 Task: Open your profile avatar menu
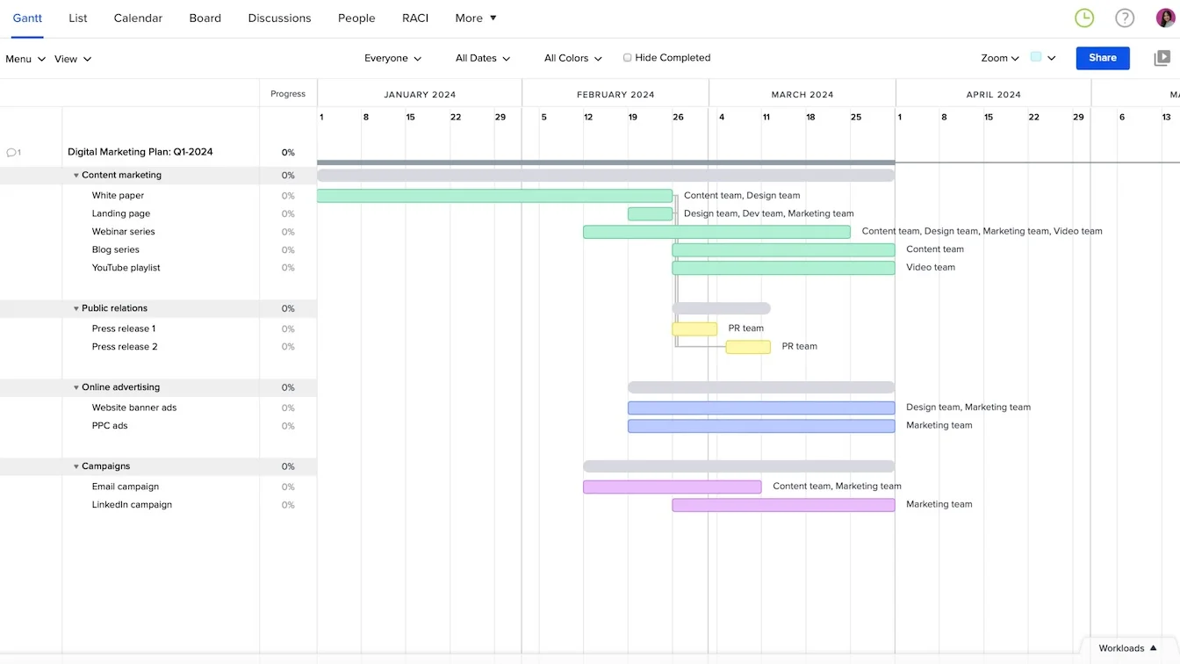click(1164, 17)
